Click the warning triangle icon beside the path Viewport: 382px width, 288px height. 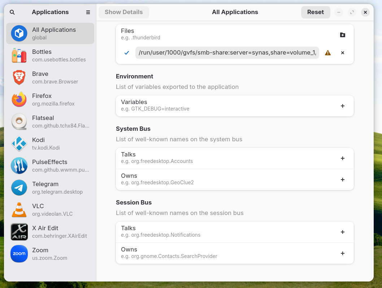click(x=327, y=53)
